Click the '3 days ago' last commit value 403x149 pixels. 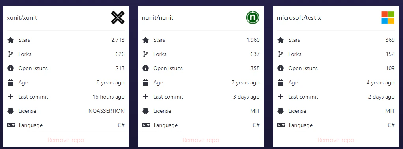tap(246, 97)
